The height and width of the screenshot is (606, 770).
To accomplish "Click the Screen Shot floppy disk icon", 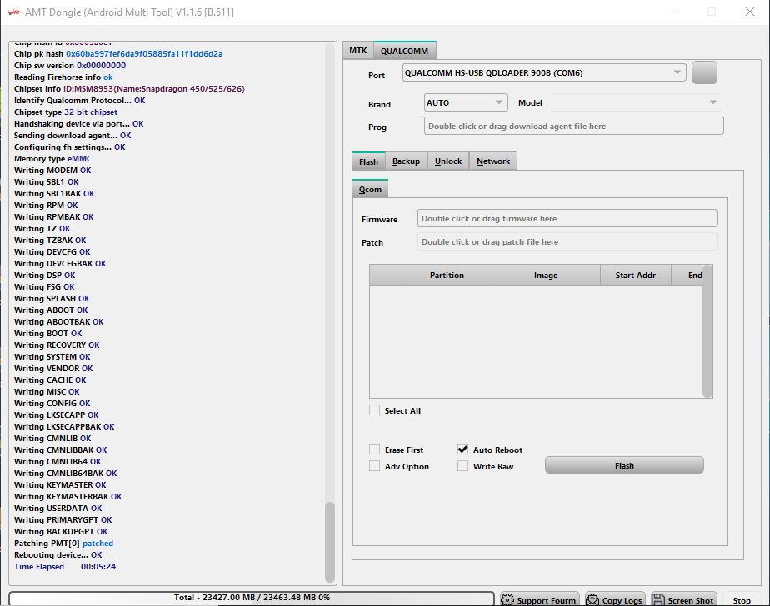I will [x=658, y=599].
